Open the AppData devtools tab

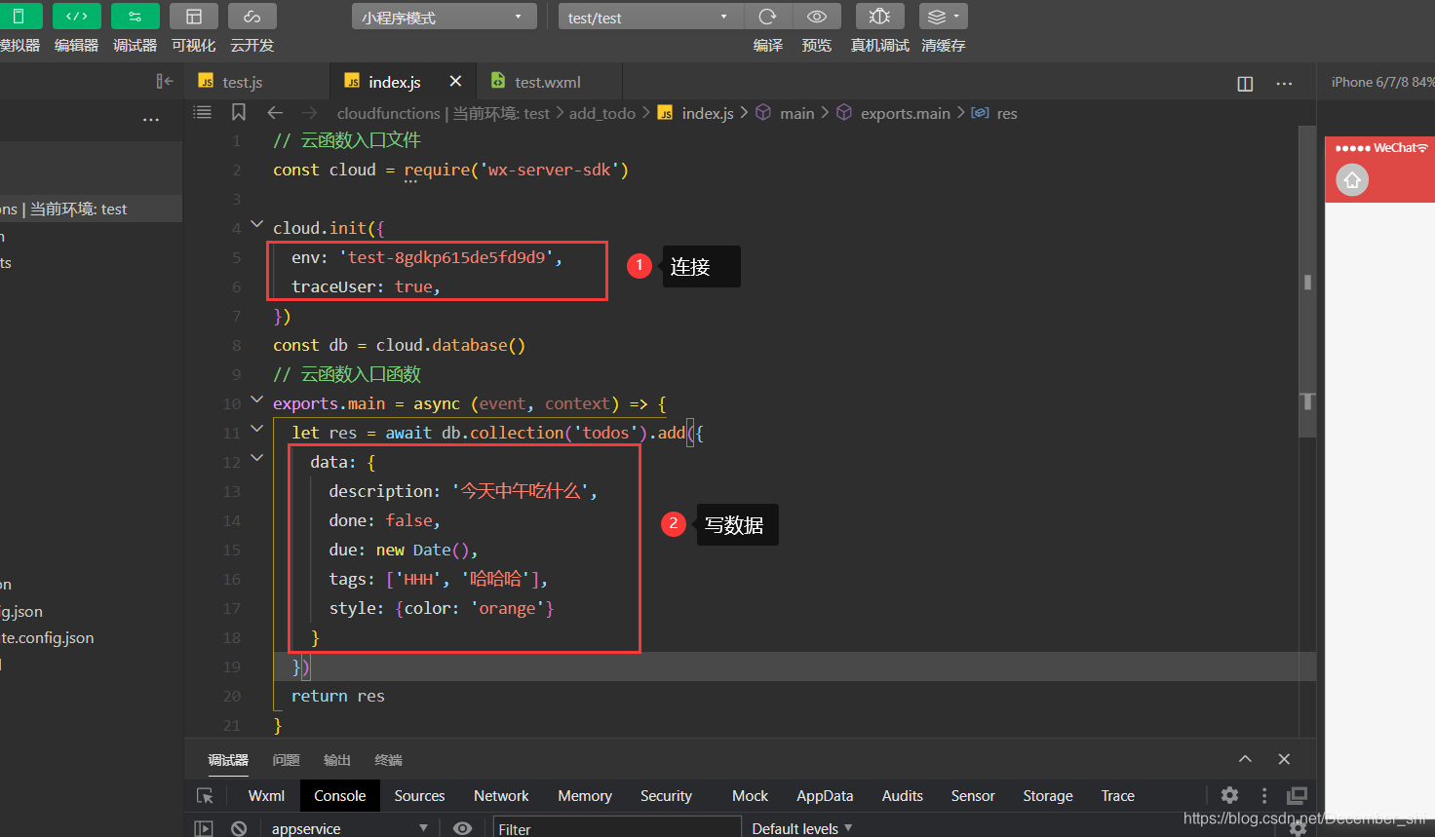(x=825, y=796)
